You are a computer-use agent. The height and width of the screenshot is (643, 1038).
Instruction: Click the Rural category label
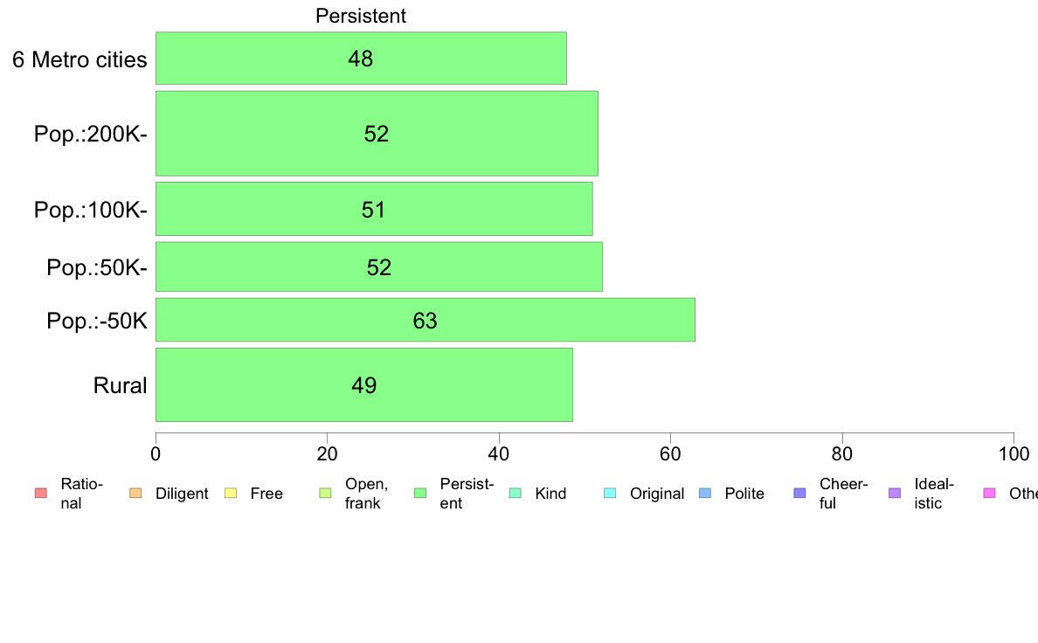[120, 385]
